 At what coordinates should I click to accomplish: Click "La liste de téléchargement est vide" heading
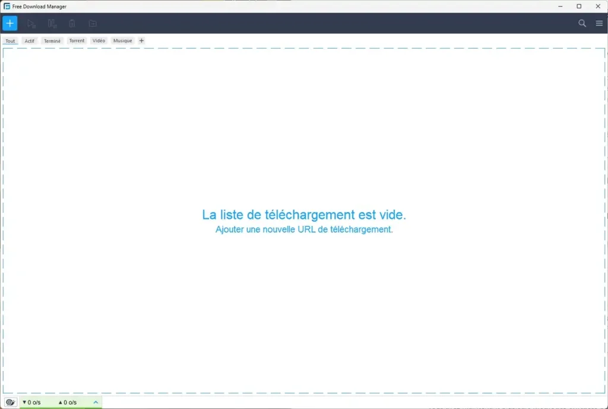304,215
